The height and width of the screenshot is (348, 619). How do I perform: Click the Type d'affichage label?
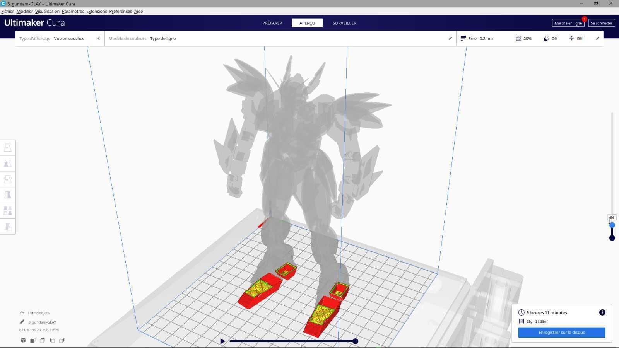coord(35,38)
